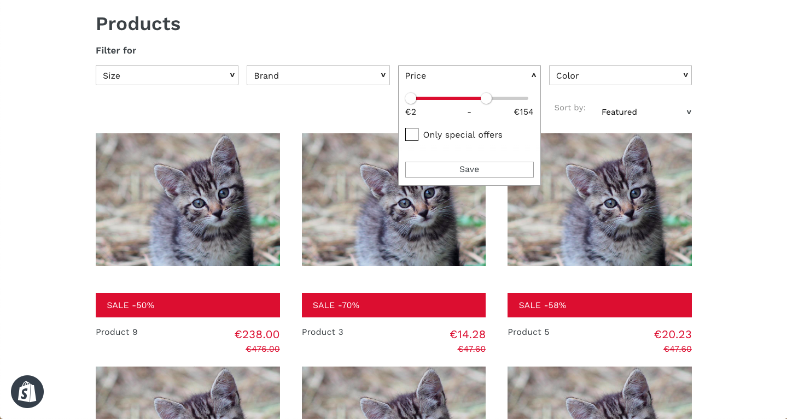Open the Product 5 kitten image
787x419 pixels.
[x=599, y=200]
